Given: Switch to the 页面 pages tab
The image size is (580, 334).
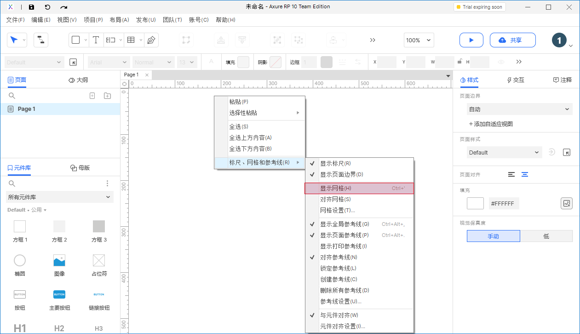Looking at the screenshot, I should click(17, 80).
